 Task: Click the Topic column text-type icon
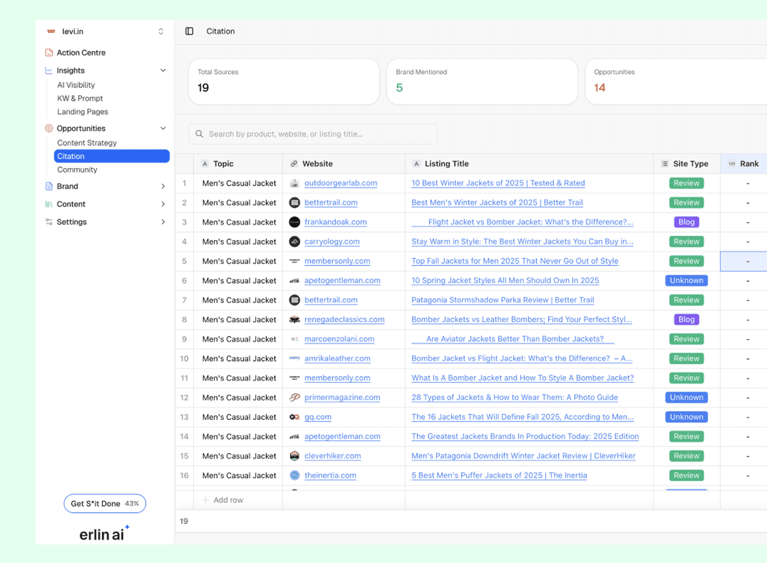205,164
